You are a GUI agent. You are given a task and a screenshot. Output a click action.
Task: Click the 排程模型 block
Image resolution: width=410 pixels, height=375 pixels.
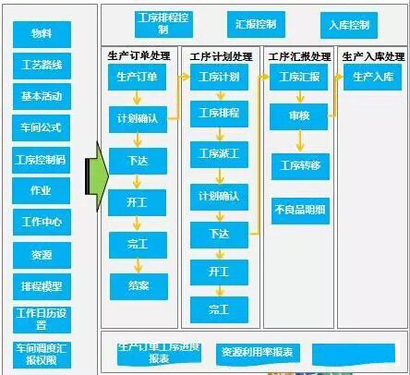tap(42, 286)
